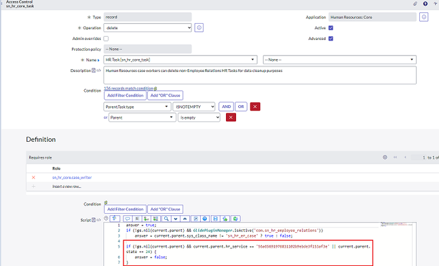Click the AND button in condition row

coord(226,107)
